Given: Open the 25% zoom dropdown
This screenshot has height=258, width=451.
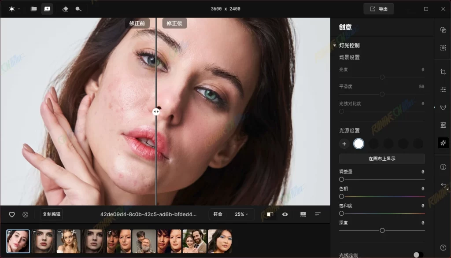Looking at the screenshot, I should [241, 214].
